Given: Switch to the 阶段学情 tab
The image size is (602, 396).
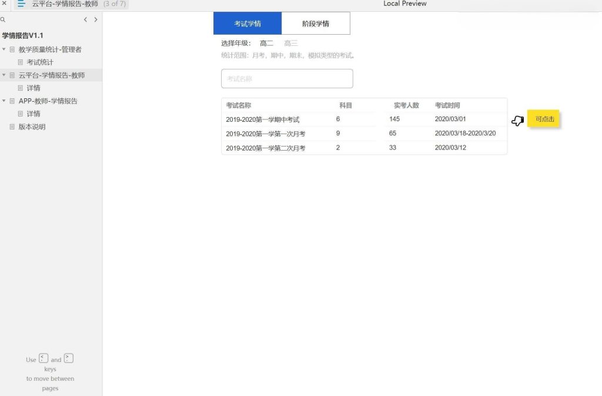Looking at the screenshot, I should click(x=316, y=22).
